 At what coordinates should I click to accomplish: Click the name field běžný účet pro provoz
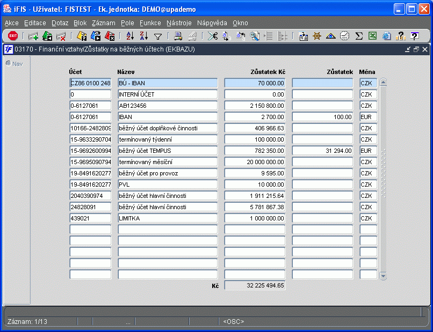coord(168,173)
